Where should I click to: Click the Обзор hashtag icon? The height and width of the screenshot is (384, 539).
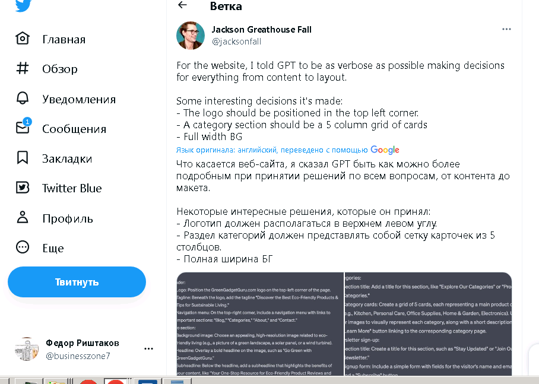tap(23, 69)
